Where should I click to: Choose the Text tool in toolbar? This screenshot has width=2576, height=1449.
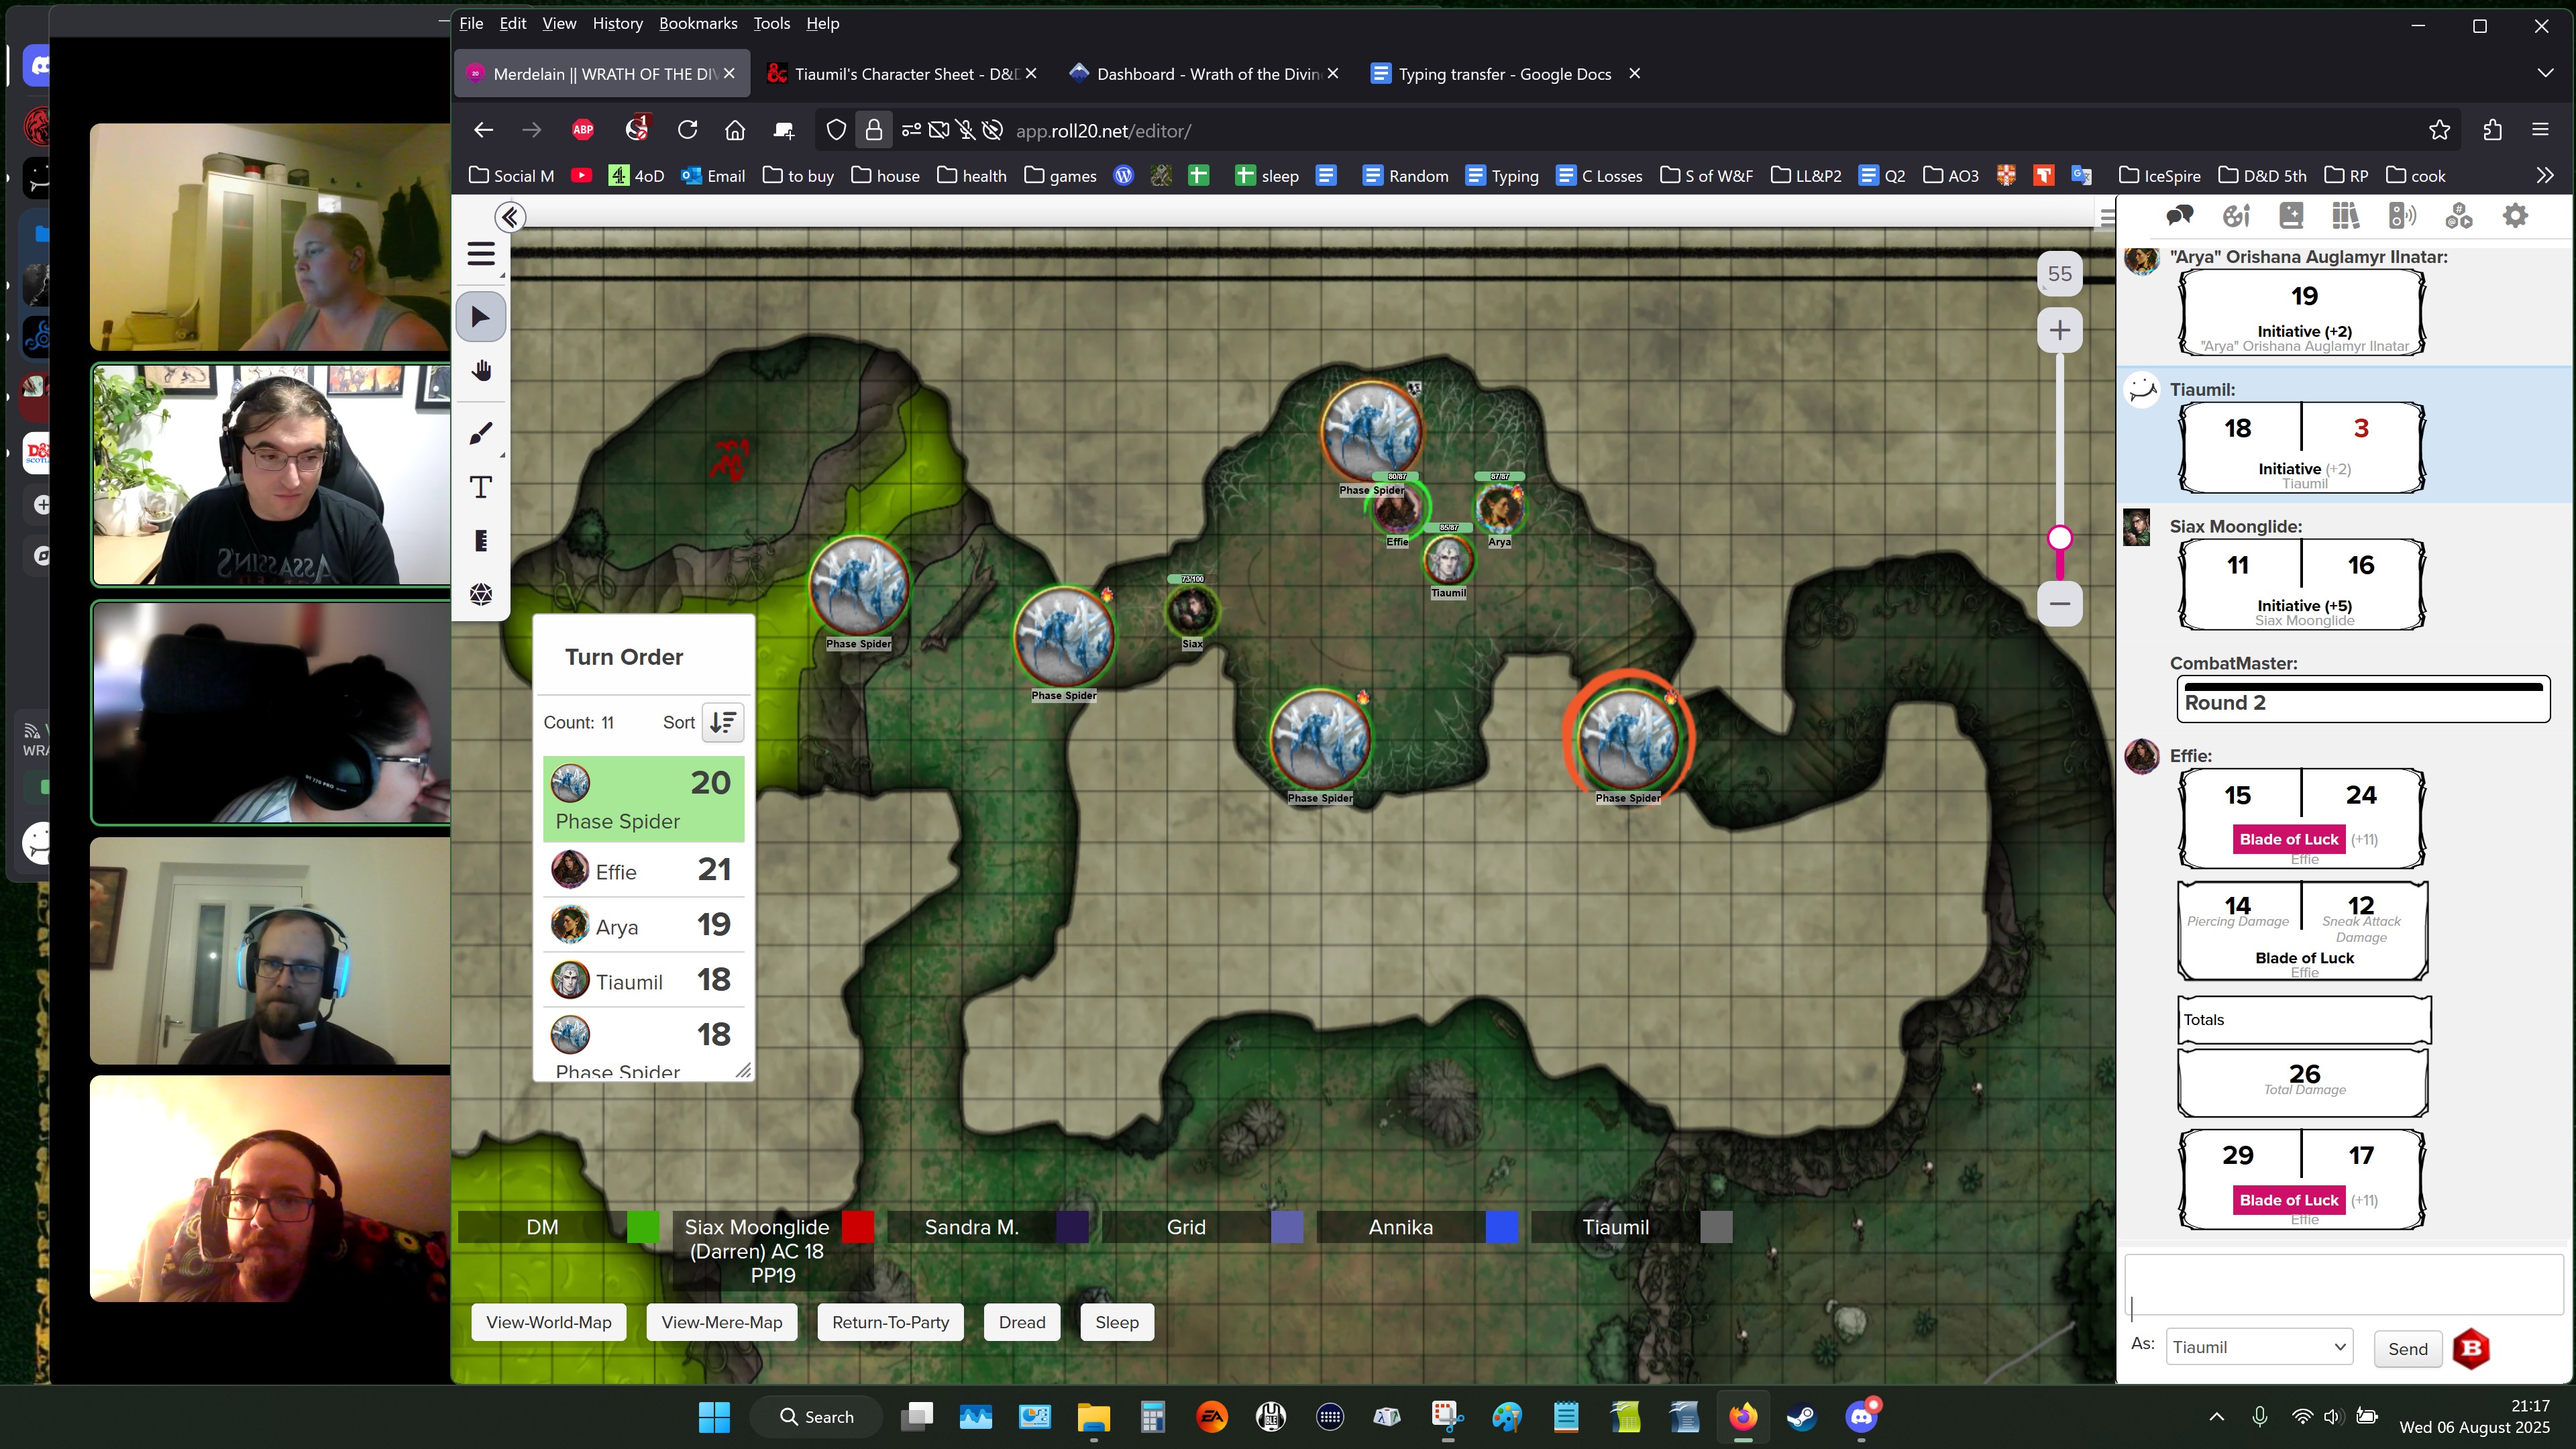[481, 487]
